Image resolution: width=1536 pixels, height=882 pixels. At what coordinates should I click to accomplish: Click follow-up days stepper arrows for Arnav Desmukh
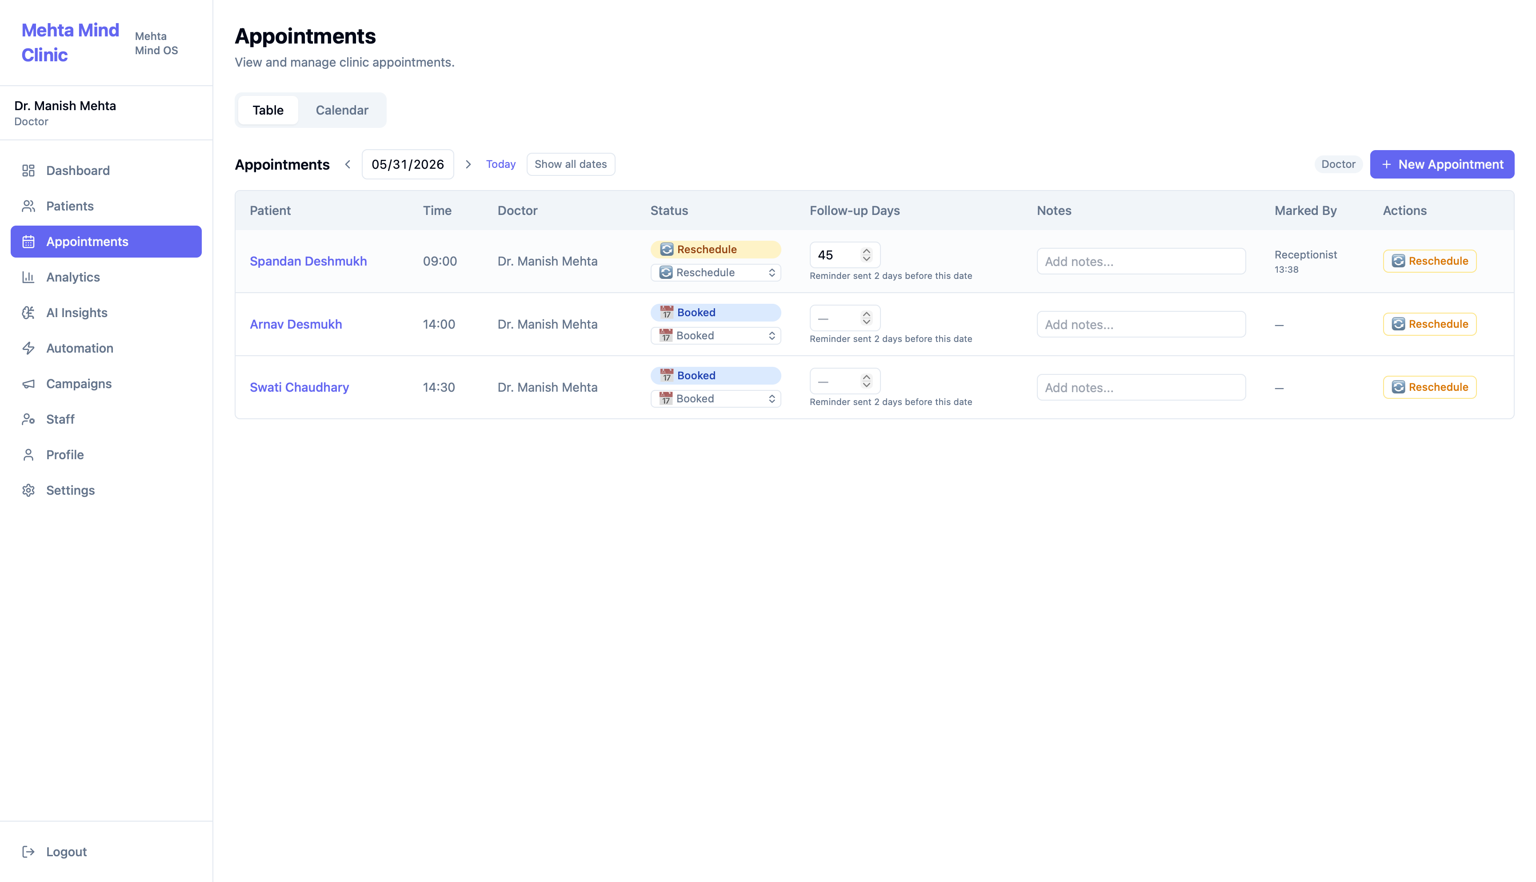click(x=866, y=318)
